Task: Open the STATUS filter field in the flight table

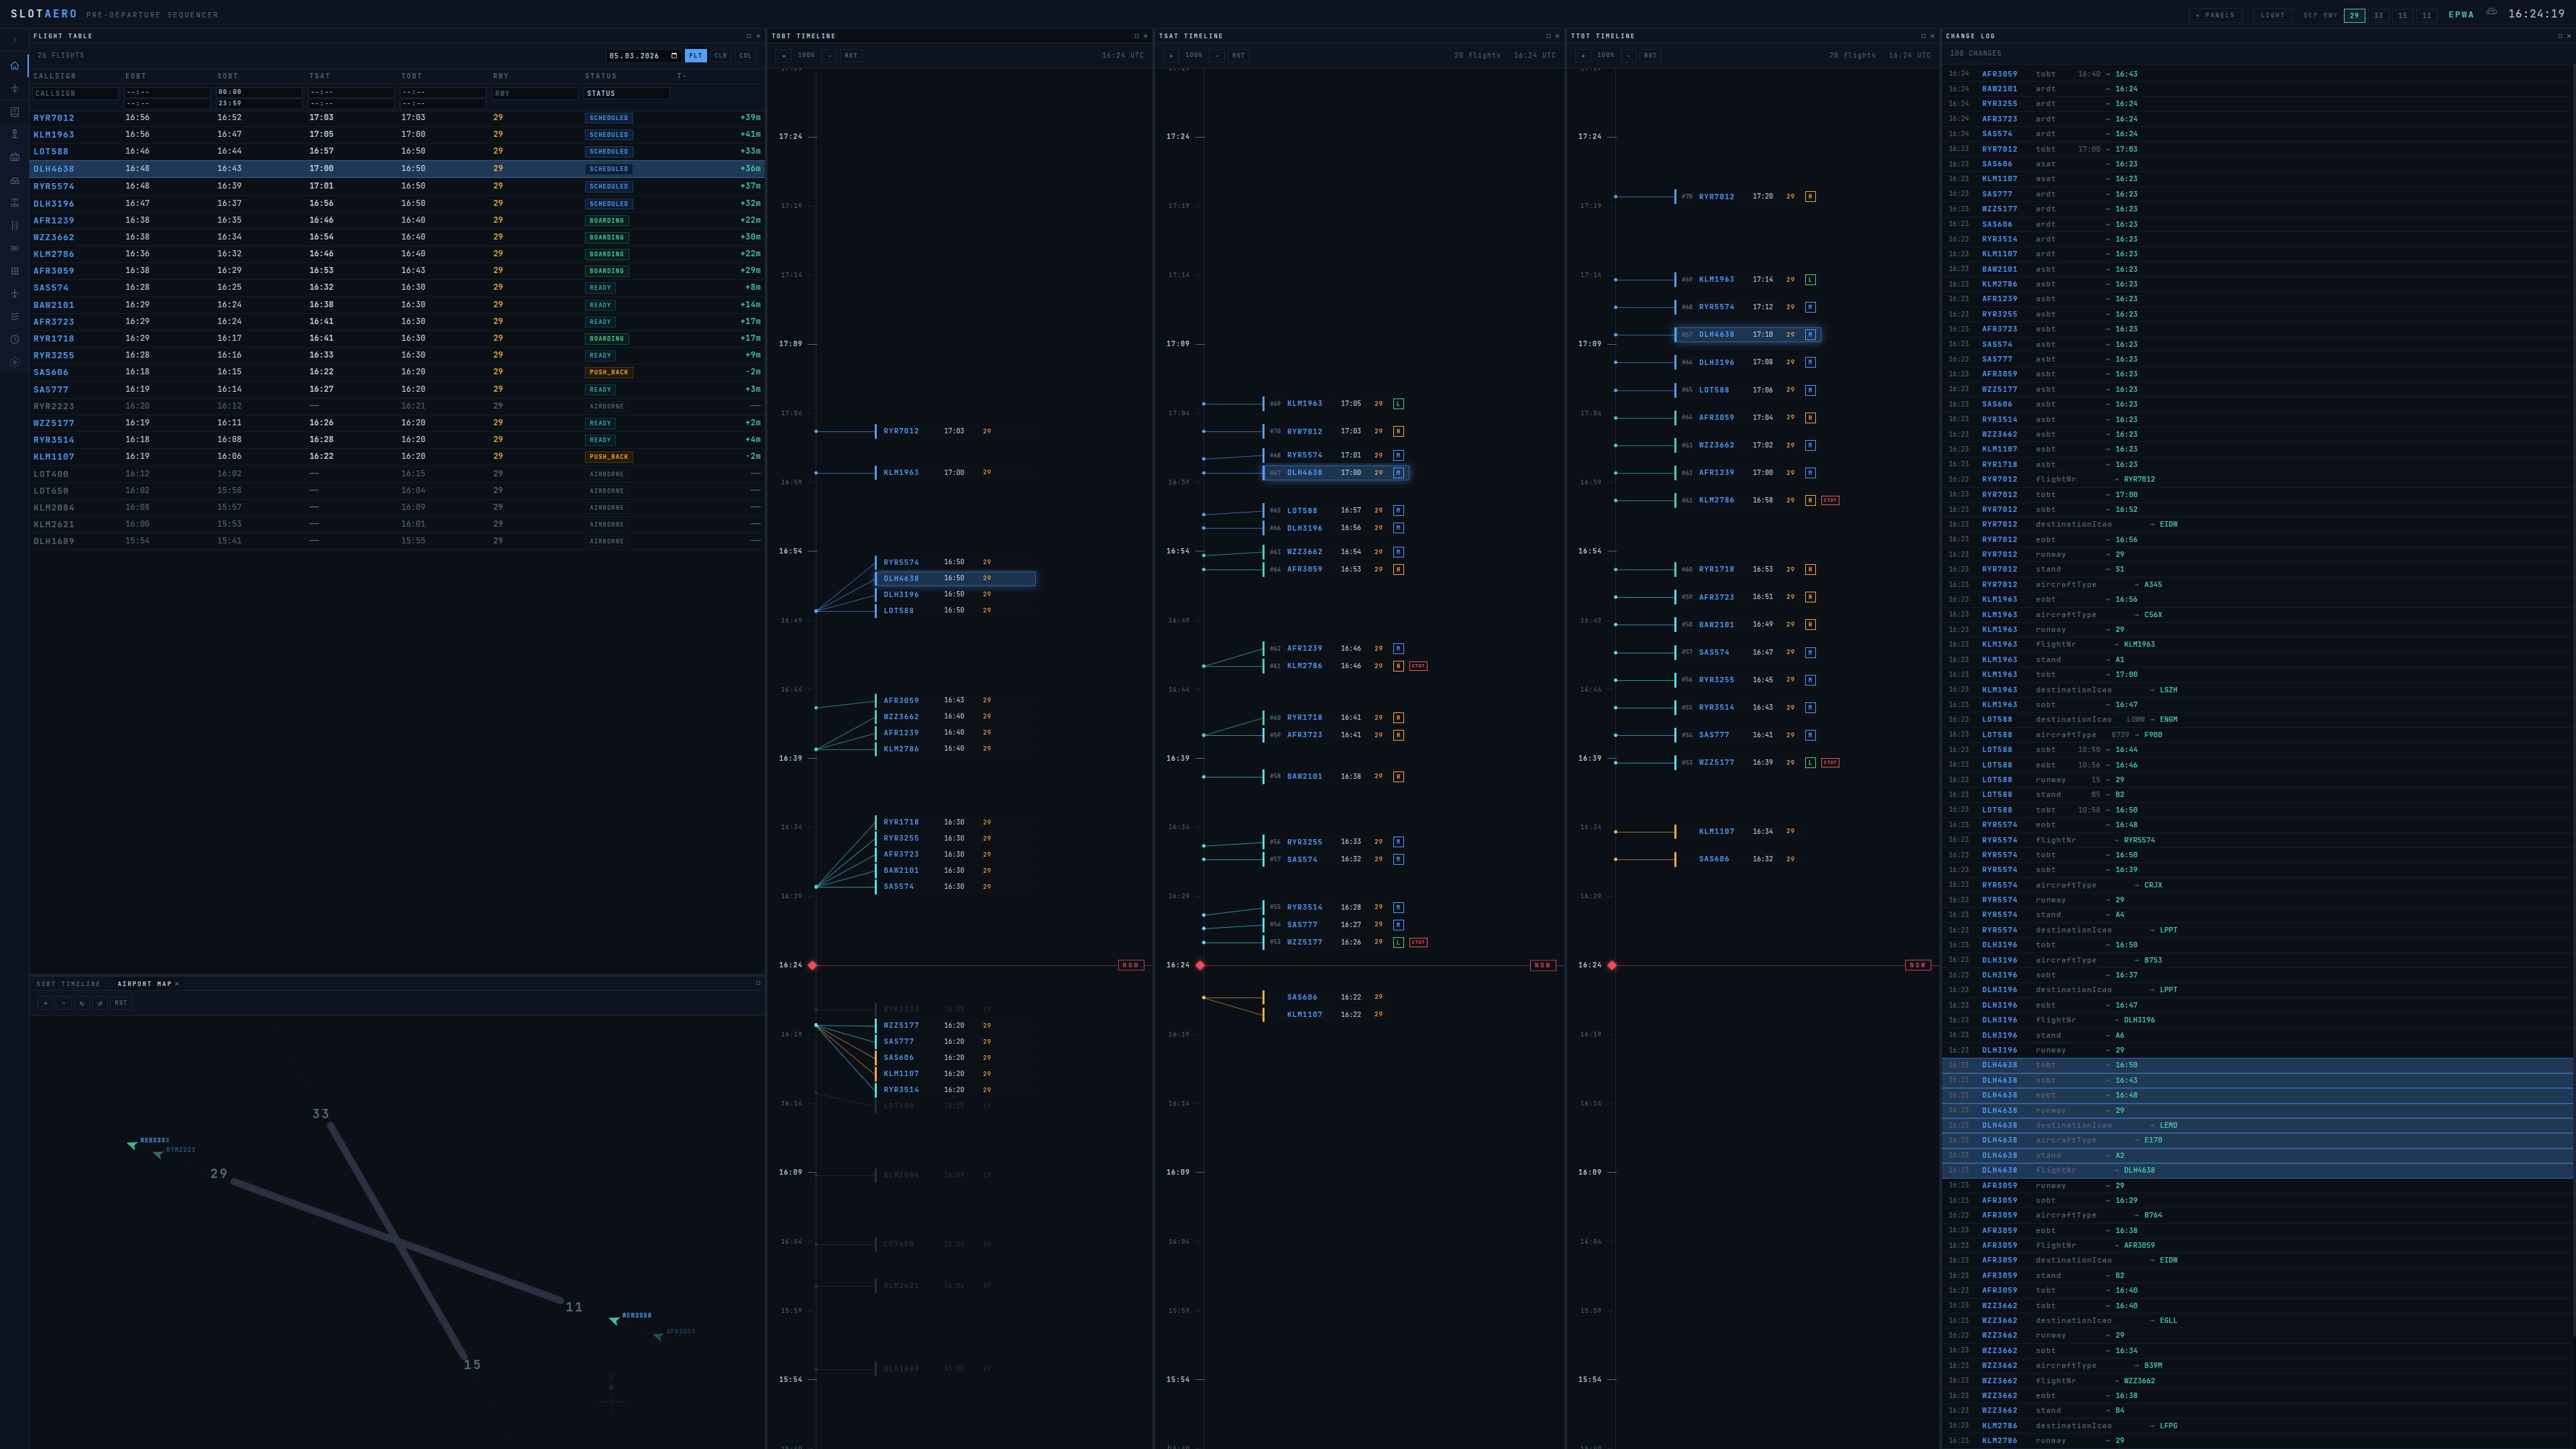Action: [628, 93]
